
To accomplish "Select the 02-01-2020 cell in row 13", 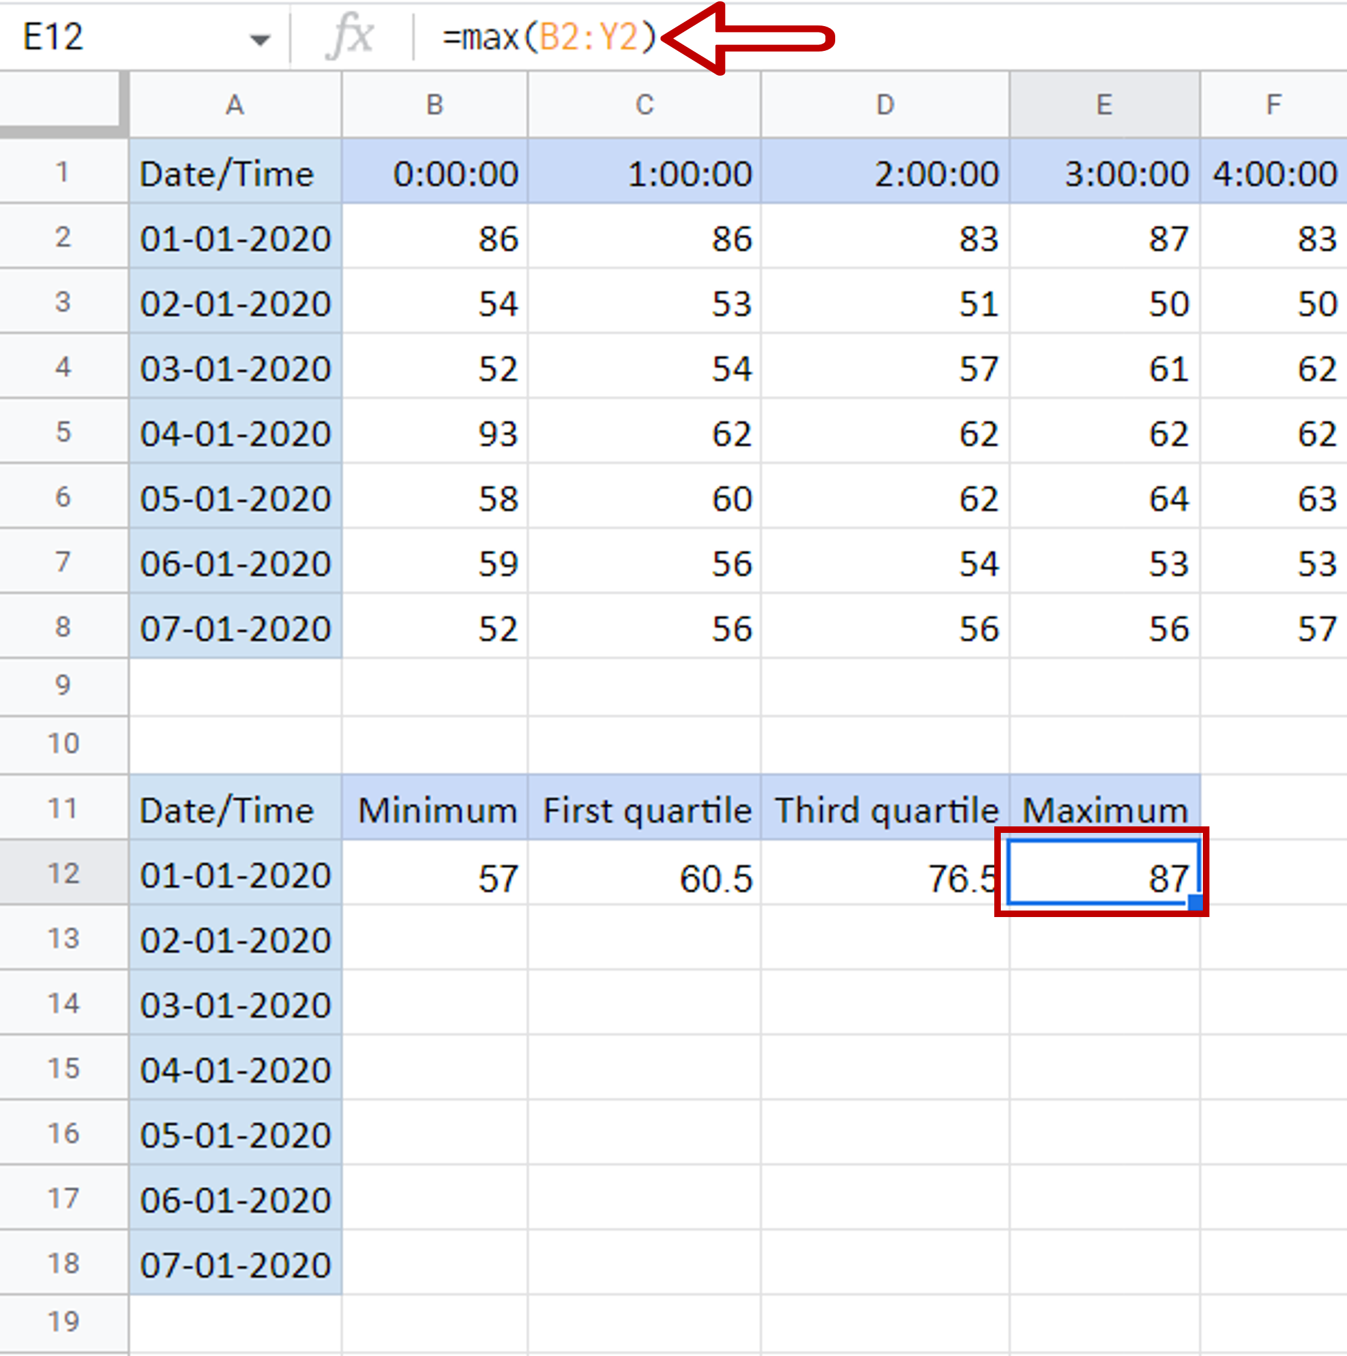I will pyautogui.click(x=235, y=938).
